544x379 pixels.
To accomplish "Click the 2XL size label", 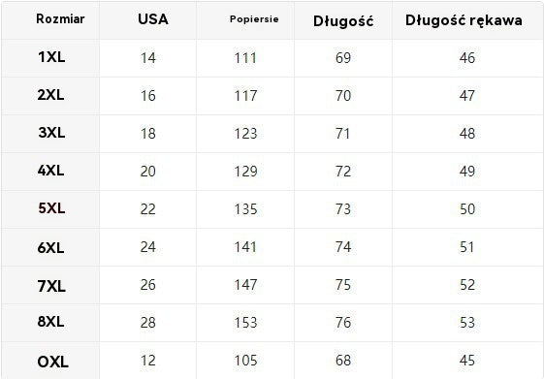I will click(51, 95).
